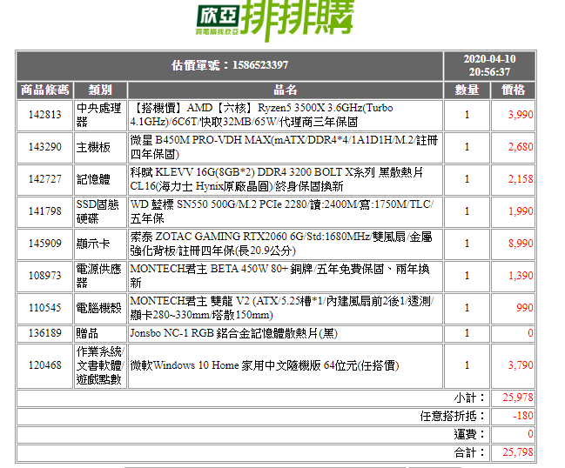The height and width of the screenshot is (468, 565).
Task: Select product code 108973
Action: tap(45, 276)
